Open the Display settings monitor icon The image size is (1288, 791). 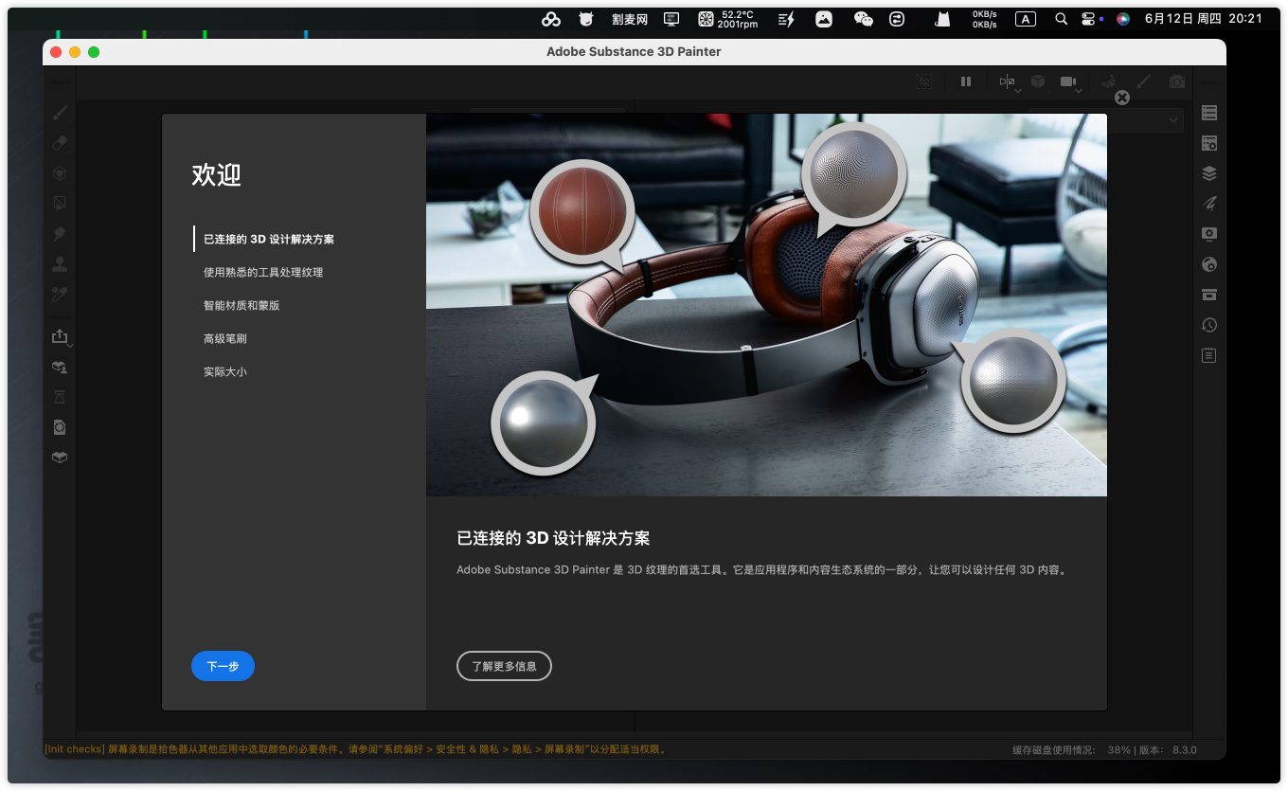1209,234
